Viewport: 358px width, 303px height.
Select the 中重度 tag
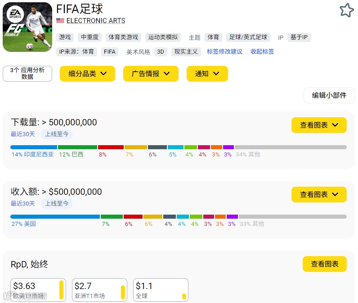(90, 37)
